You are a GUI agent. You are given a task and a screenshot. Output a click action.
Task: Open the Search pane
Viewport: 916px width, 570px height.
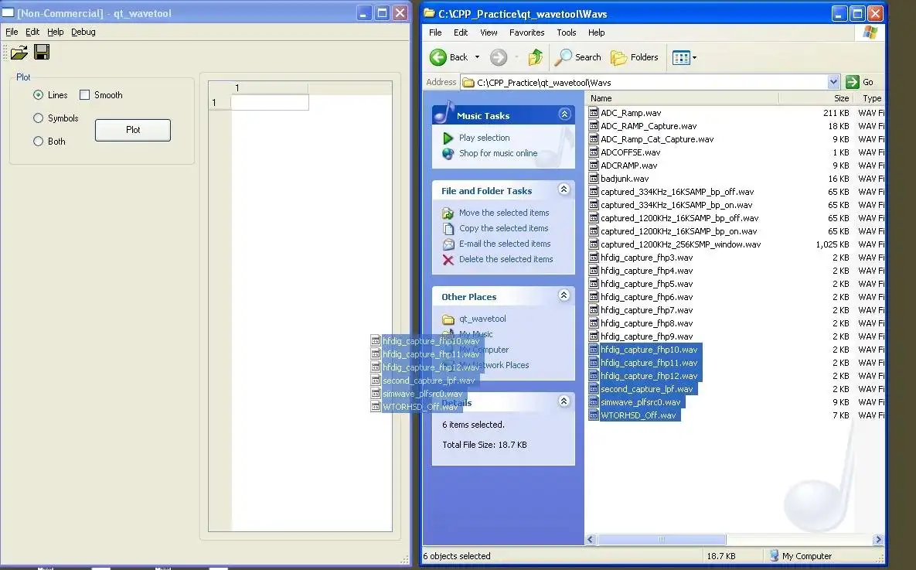[578, 57]
